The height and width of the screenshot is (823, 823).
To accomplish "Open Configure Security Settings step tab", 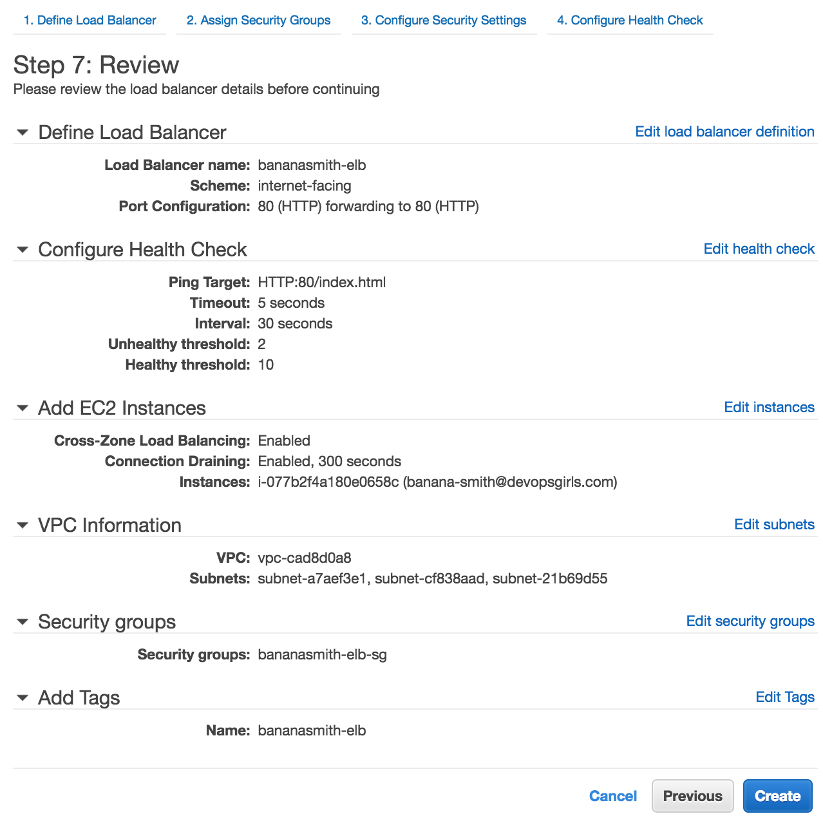I will (444, 21).
